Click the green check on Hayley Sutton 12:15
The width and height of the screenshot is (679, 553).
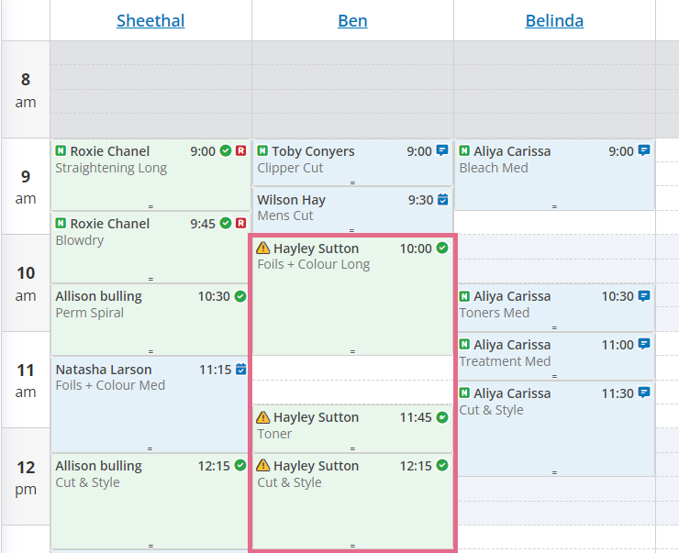point(442,465)
